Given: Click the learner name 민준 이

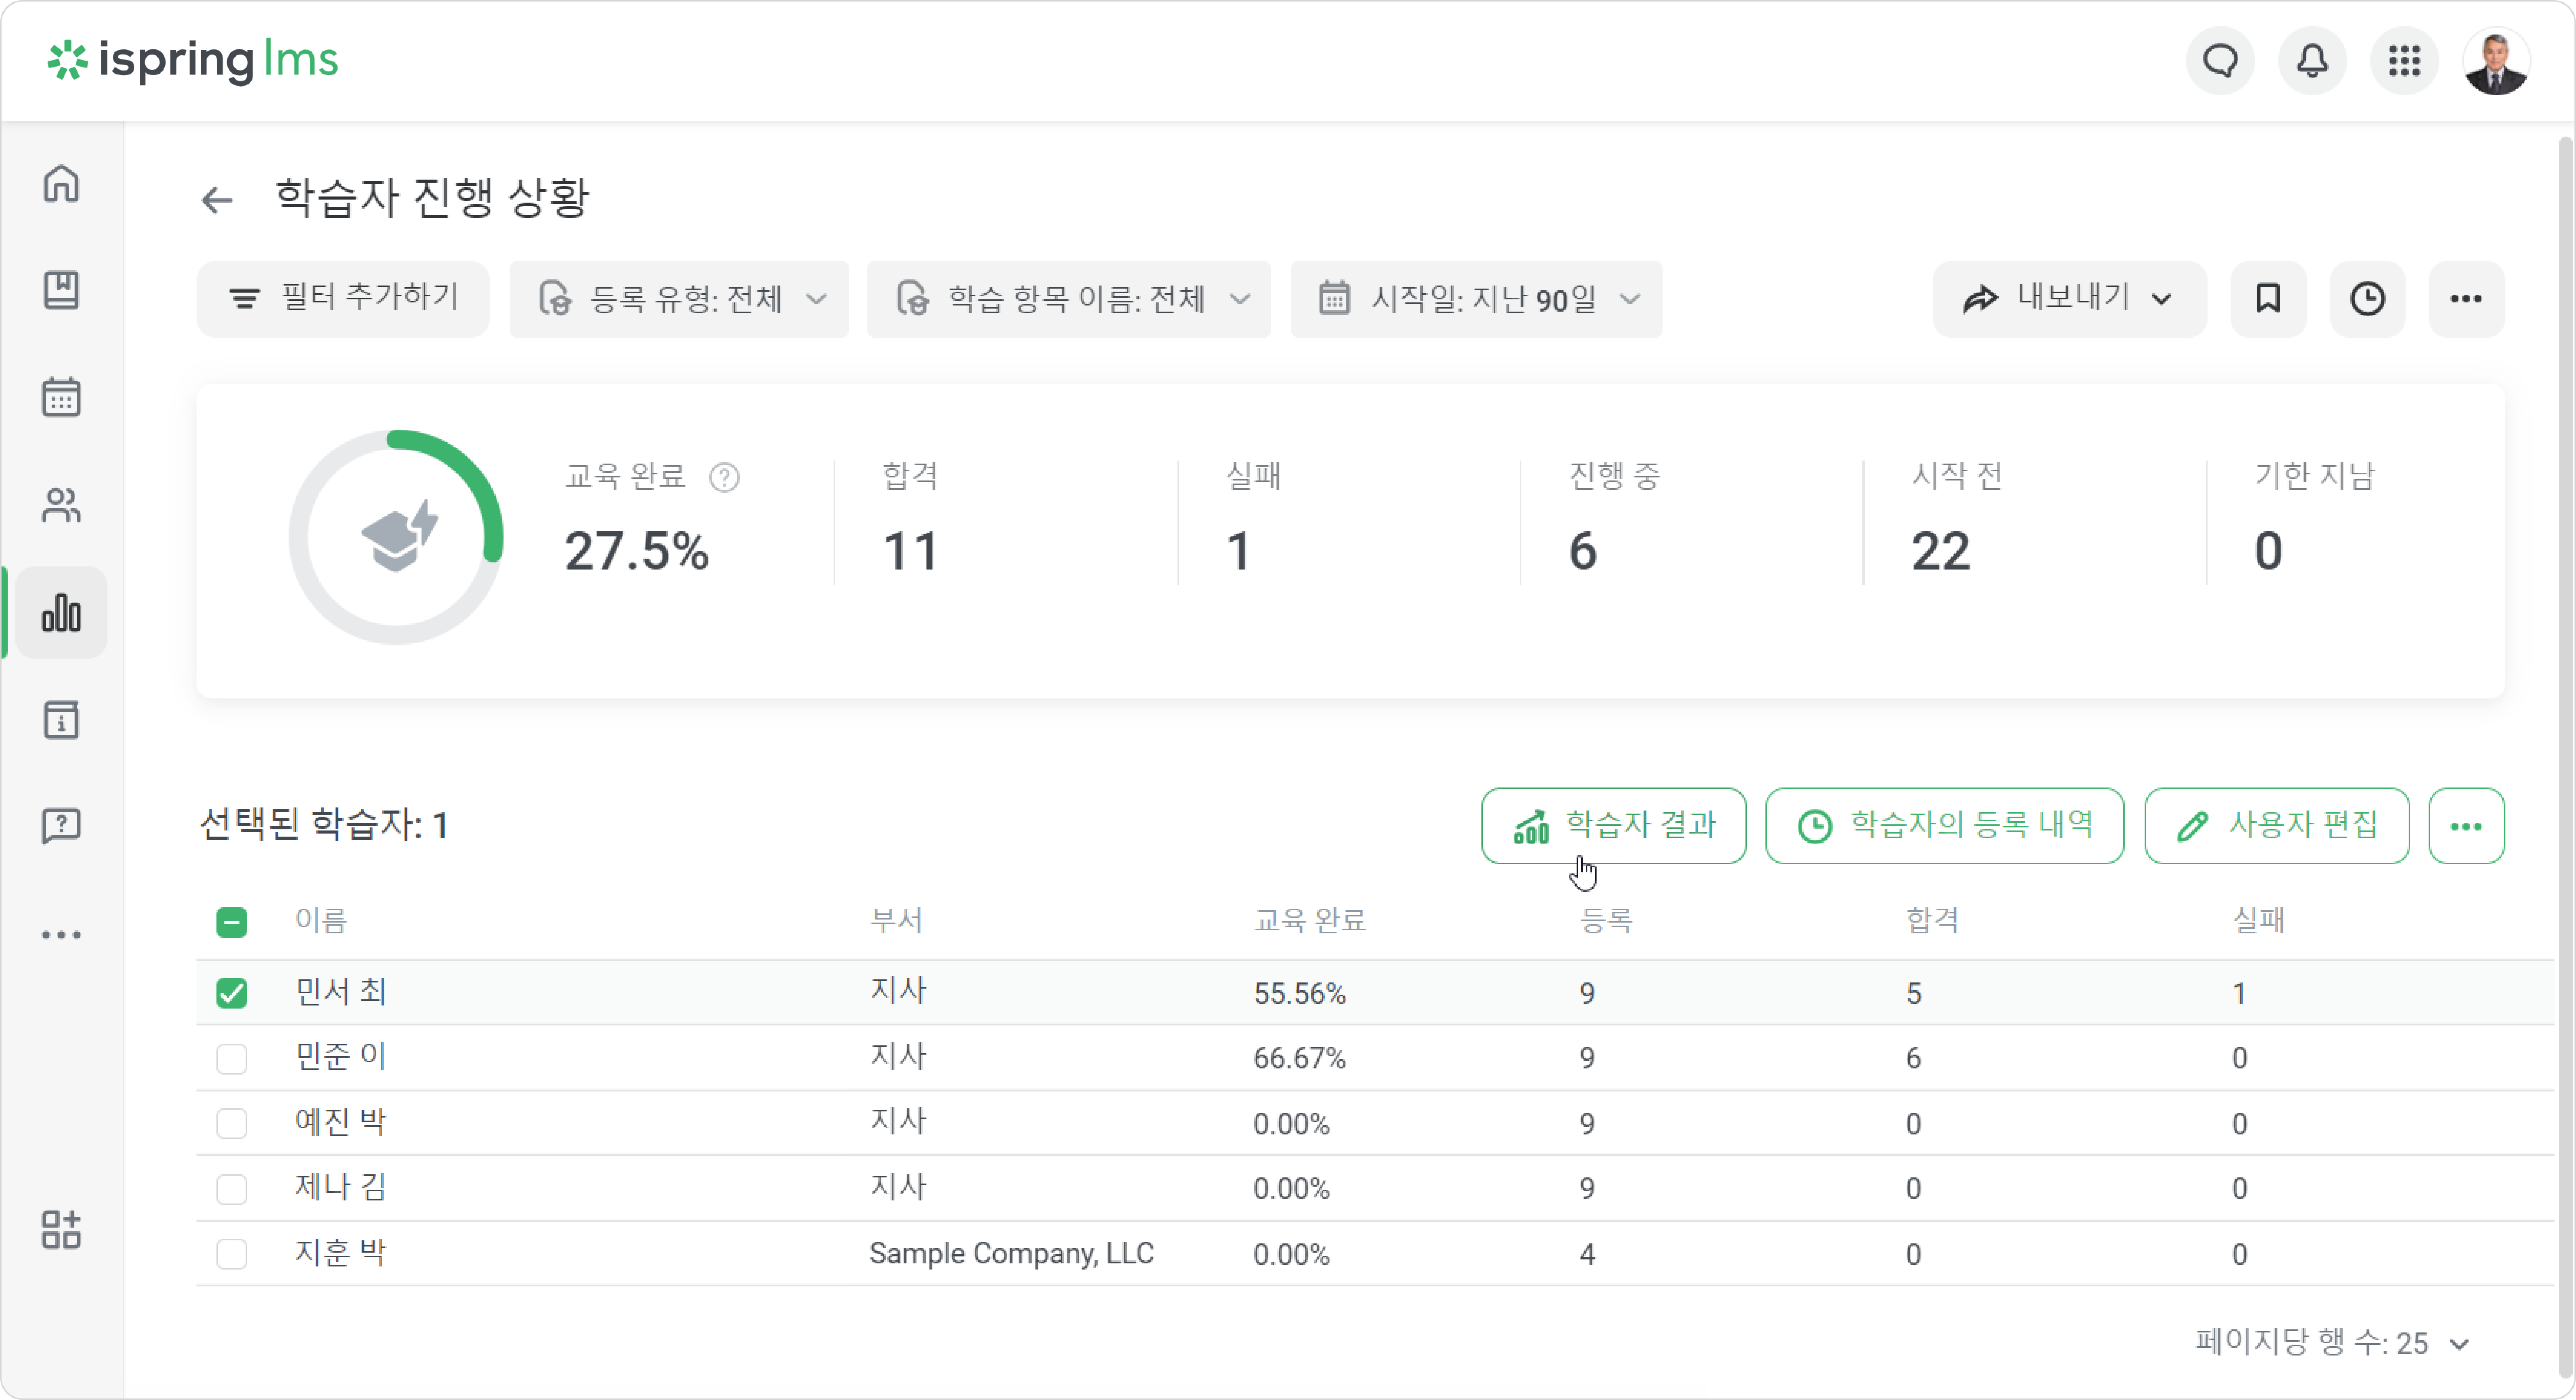Looking at the screenshot, I should 340,1057.
